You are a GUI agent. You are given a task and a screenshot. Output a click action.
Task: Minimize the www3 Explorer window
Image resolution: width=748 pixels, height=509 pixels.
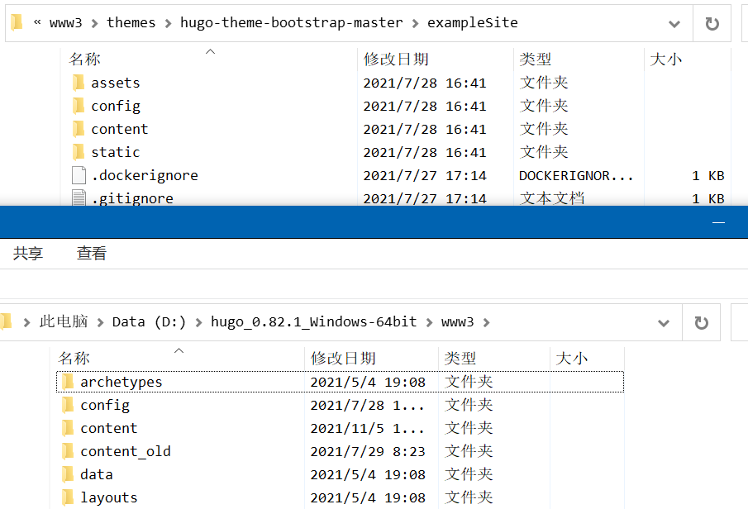point(718,222)
